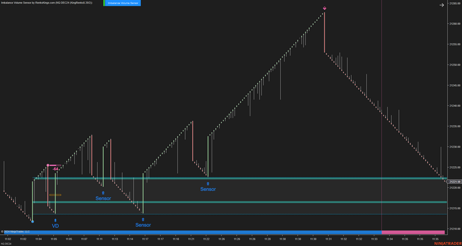Click the arrow icon at top right
The image size is (462, 246).
(441, 5)
